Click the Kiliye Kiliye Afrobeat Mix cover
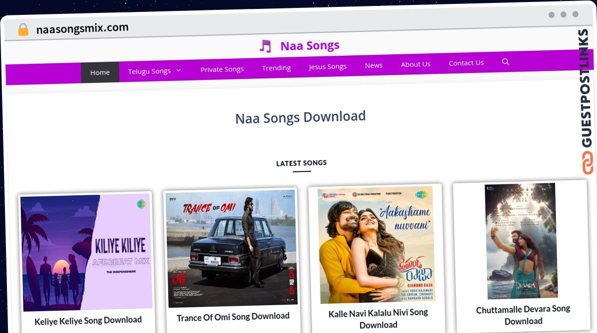Viewport: 597px width, 333px height. 86,252
